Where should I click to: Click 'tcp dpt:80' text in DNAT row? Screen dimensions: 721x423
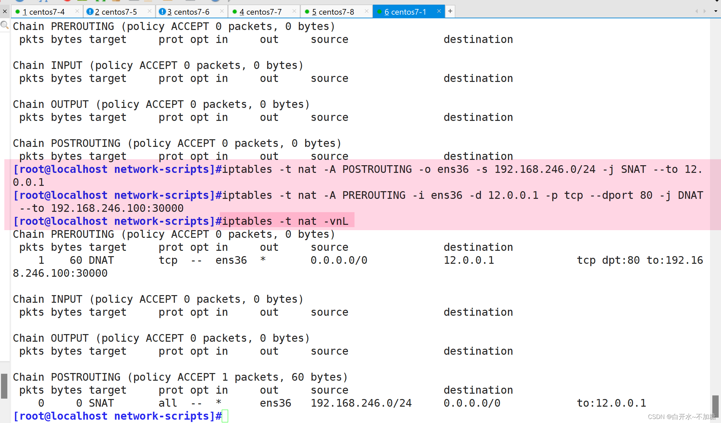tap(608, 260)
